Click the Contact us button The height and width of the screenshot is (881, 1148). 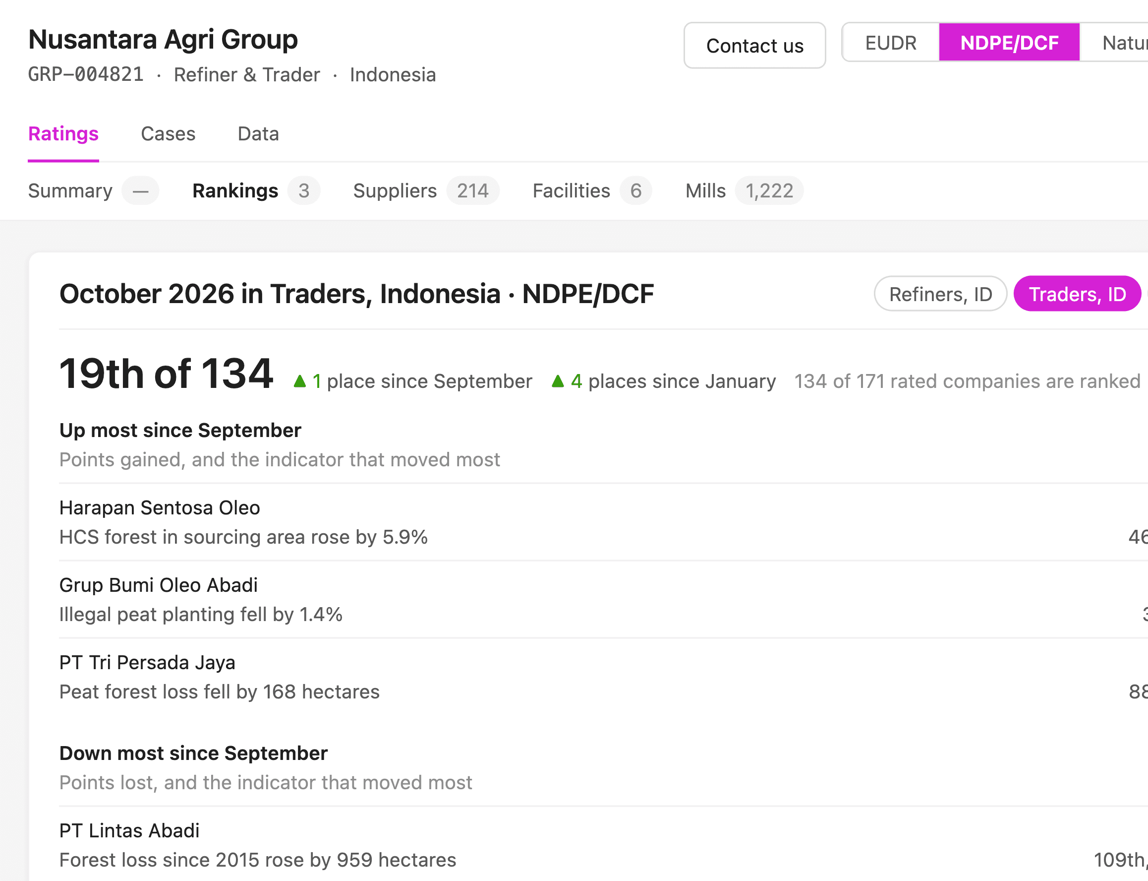tap(754, 46)
